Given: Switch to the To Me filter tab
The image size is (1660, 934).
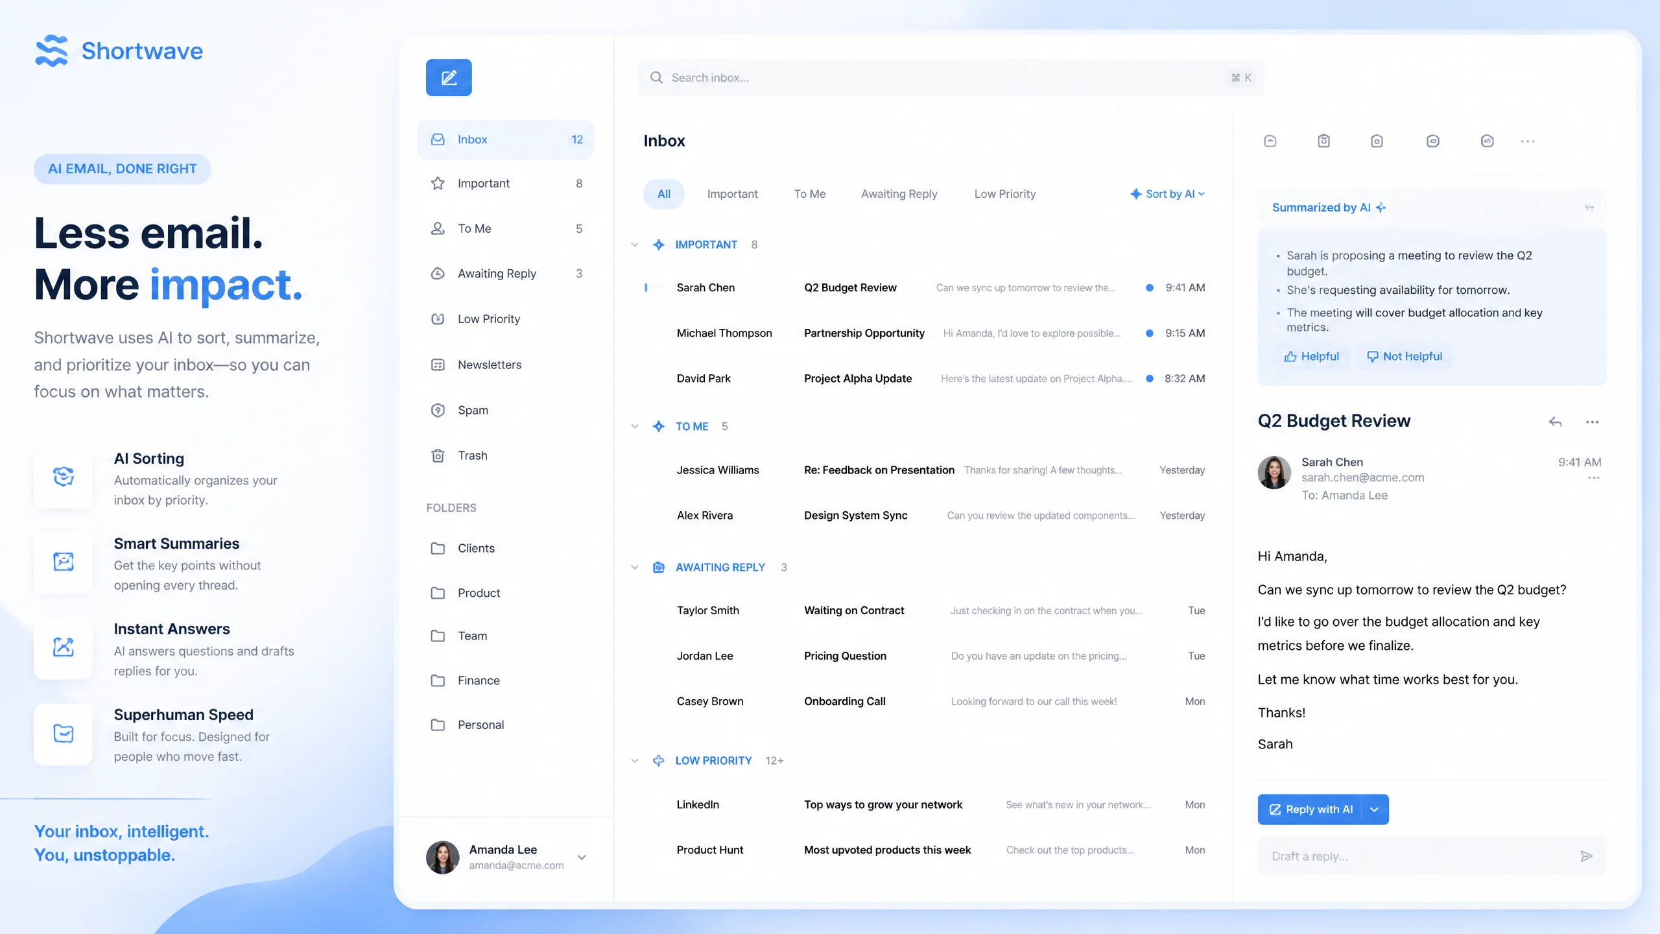Looking at the screenshot, I should click(x=809, y=194).
